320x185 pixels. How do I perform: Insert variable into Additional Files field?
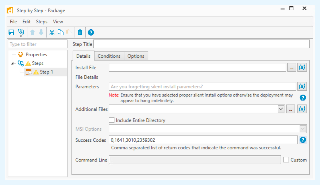(302, 109)
